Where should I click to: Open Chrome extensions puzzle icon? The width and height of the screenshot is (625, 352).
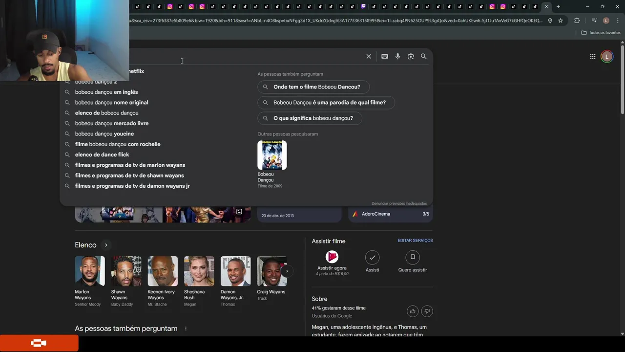577,21
